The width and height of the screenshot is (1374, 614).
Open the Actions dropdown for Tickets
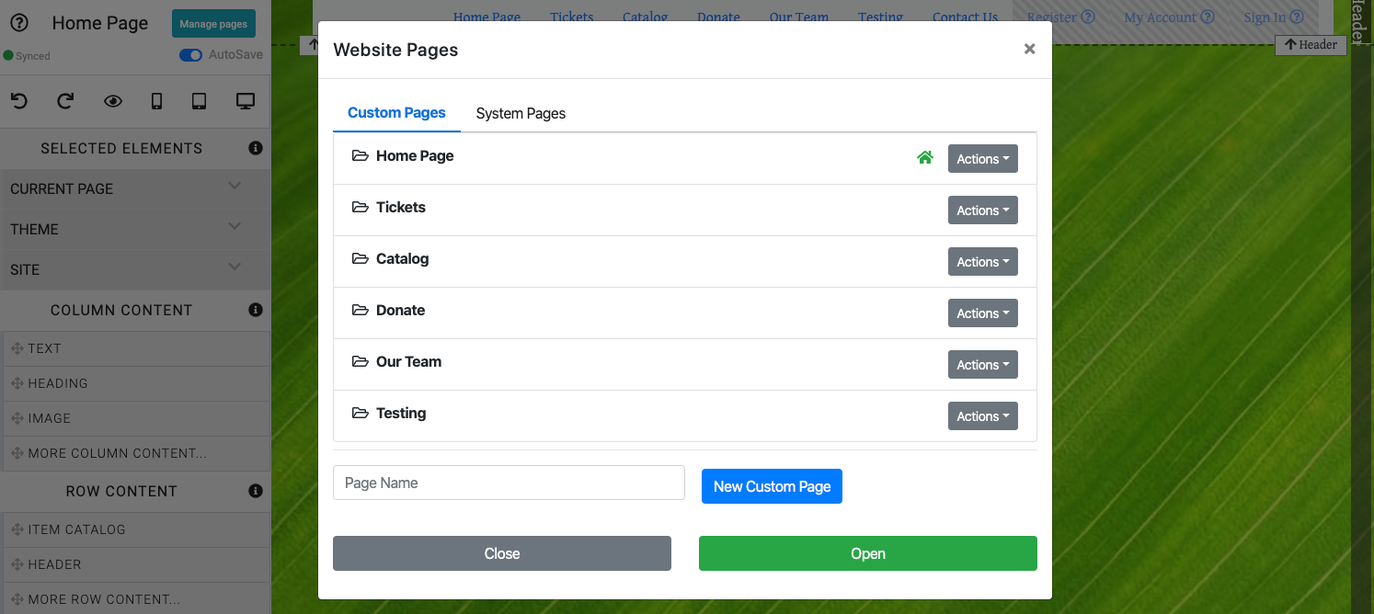point(982,210)
